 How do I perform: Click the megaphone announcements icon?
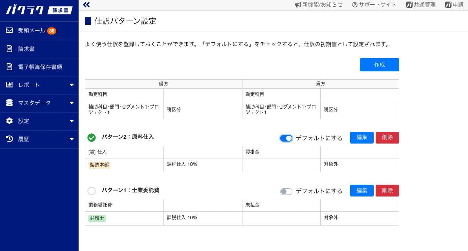click(298, 5)
